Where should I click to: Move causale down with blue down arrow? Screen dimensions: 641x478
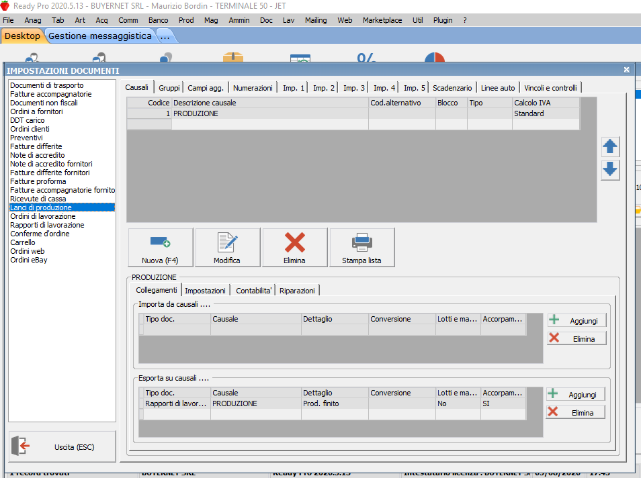click(610, 170)
